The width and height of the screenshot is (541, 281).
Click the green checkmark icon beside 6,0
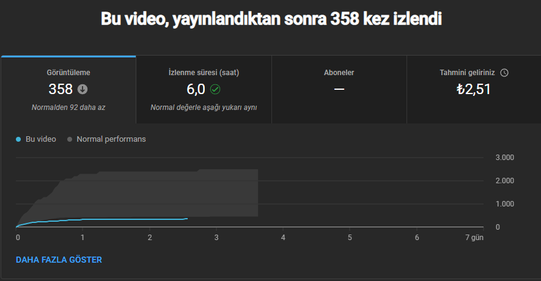tap(215, 89)
